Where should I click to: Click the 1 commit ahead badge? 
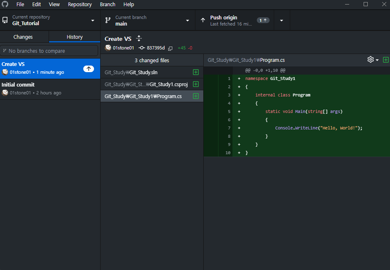tap(263, 20)
